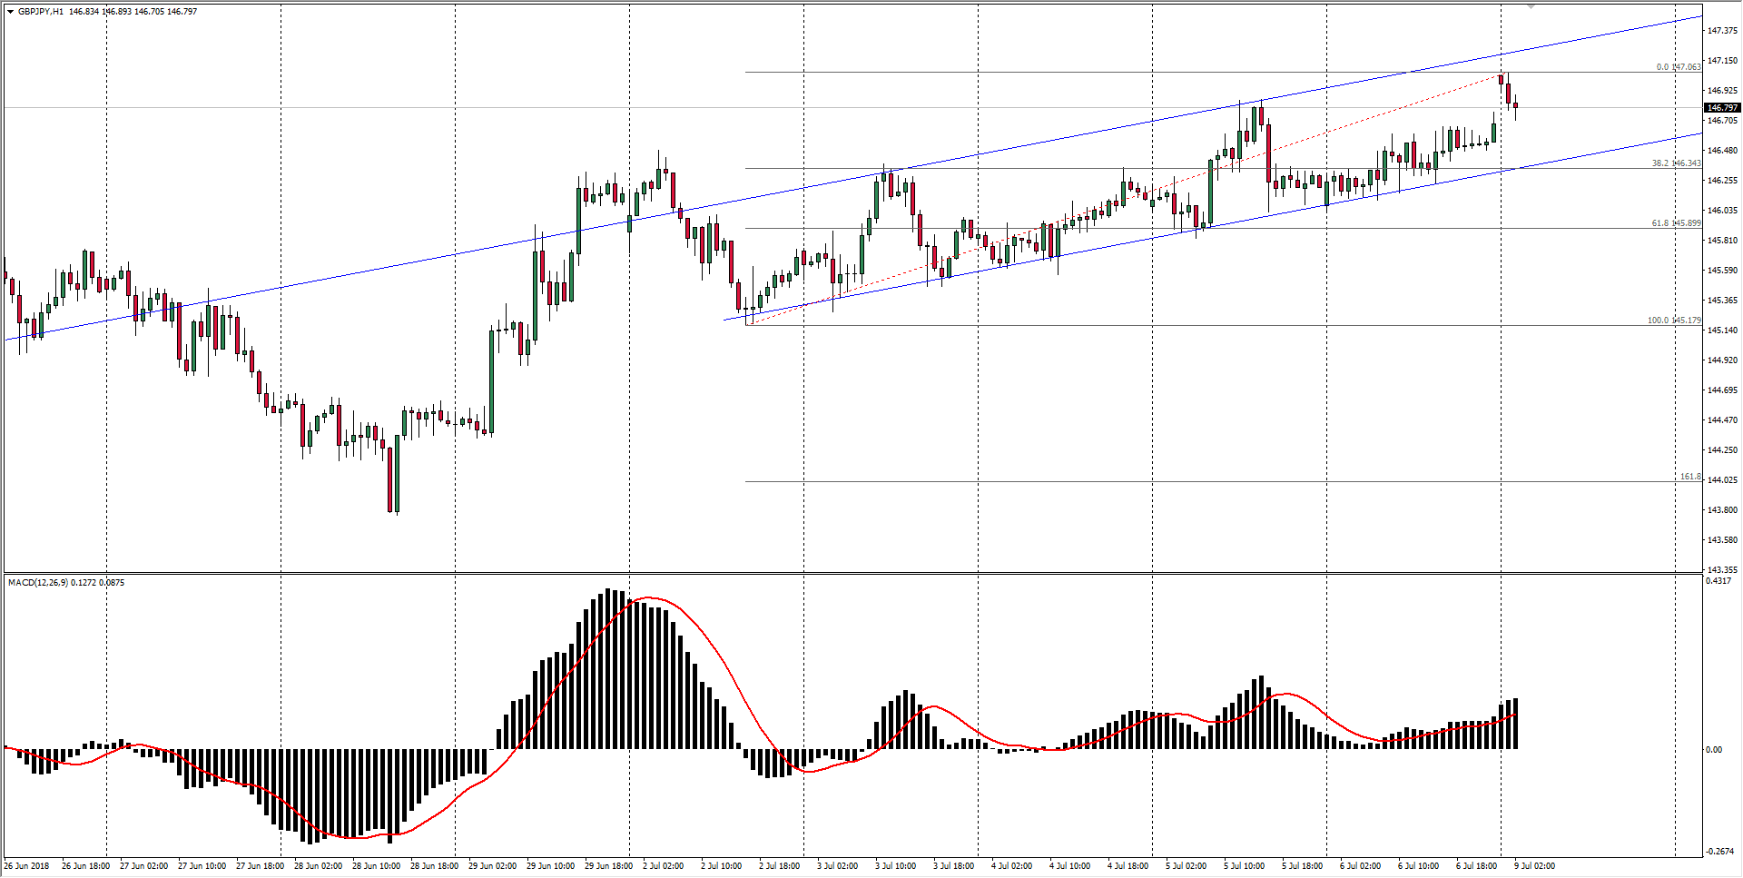Click the lowest candlestick near 28 Jun 10:00
This screenshot has height=878, width=1743.
(x=394, y=477)
